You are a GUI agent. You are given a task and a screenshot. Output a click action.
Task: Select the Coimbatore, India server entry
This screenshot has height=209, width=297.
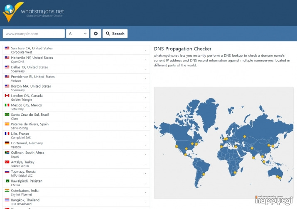pos(76,192)
